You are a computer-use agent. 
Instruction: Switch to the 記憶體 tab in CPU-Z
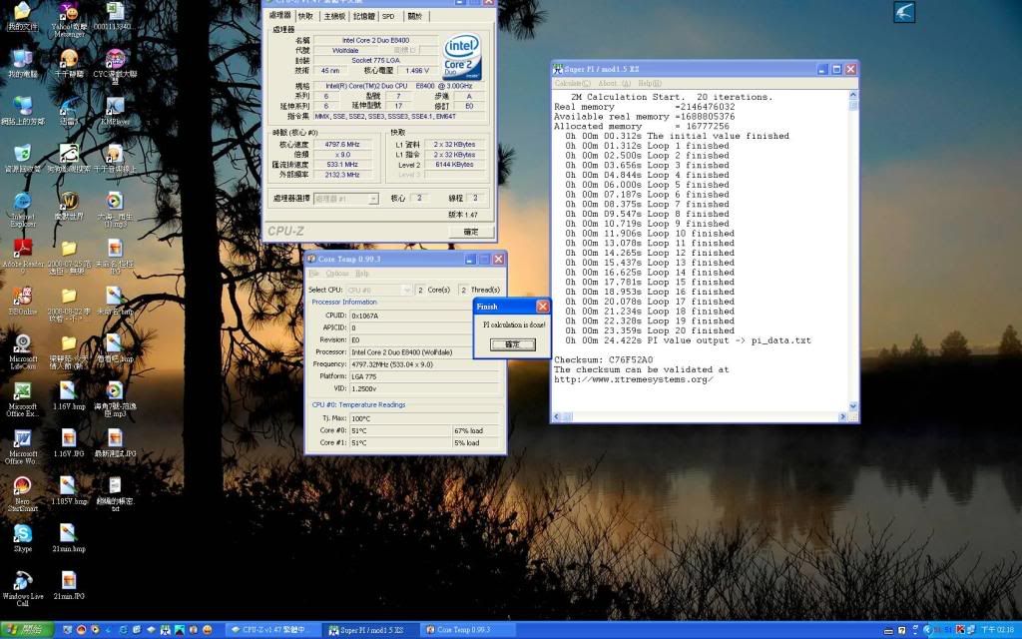364,16
